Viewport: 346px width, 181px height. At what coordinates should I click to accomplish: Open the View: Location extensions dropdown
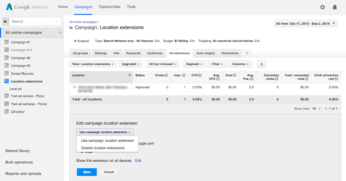coord(92,64)
